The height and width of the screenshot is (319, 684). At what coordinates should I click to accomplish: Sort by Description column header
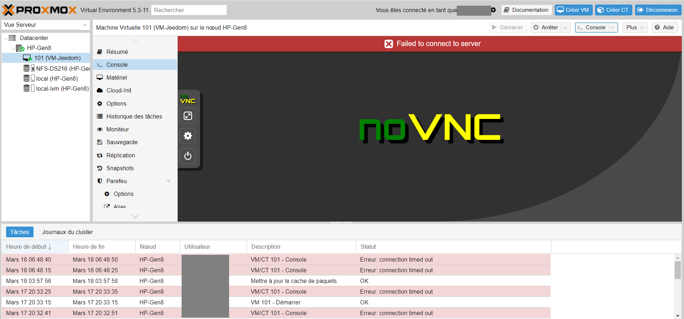coord(302,247)
